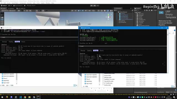The width and height of the screenshot is (177, 99).
Task: Collapse the Drone-Buzzer scene in Hierarchy
Action: 117,12
